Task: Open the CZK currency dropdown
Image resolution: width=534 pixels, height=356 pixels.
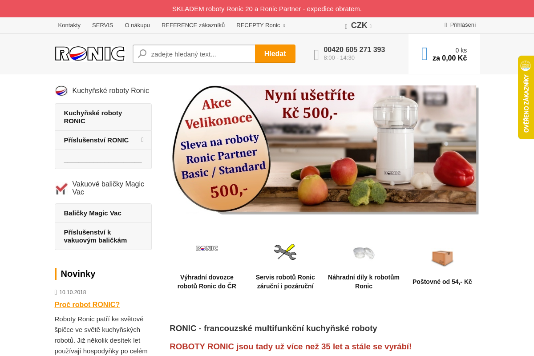Action: [x=359, y=25]
